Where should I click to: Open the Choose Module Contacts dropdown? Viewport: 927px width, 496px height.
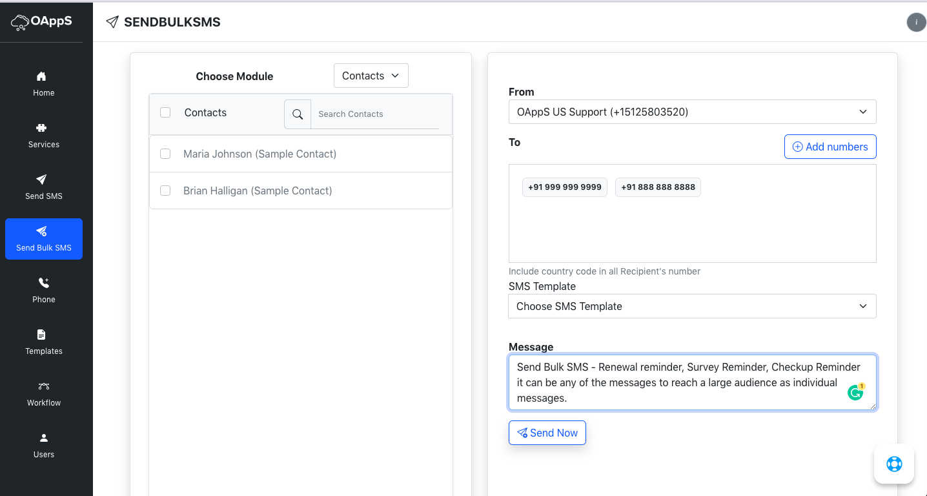click(x=371, y=76)
